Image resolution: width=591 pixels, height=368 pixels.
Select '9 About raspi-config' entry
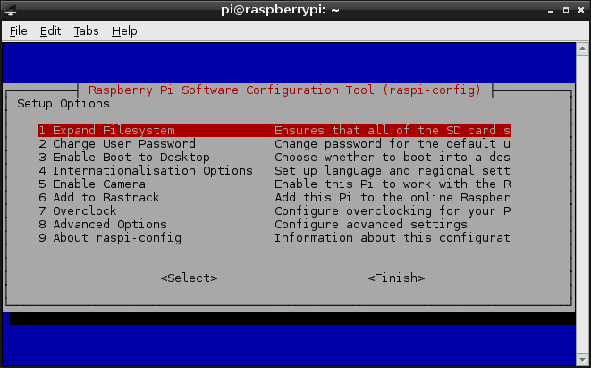(110, 238)
